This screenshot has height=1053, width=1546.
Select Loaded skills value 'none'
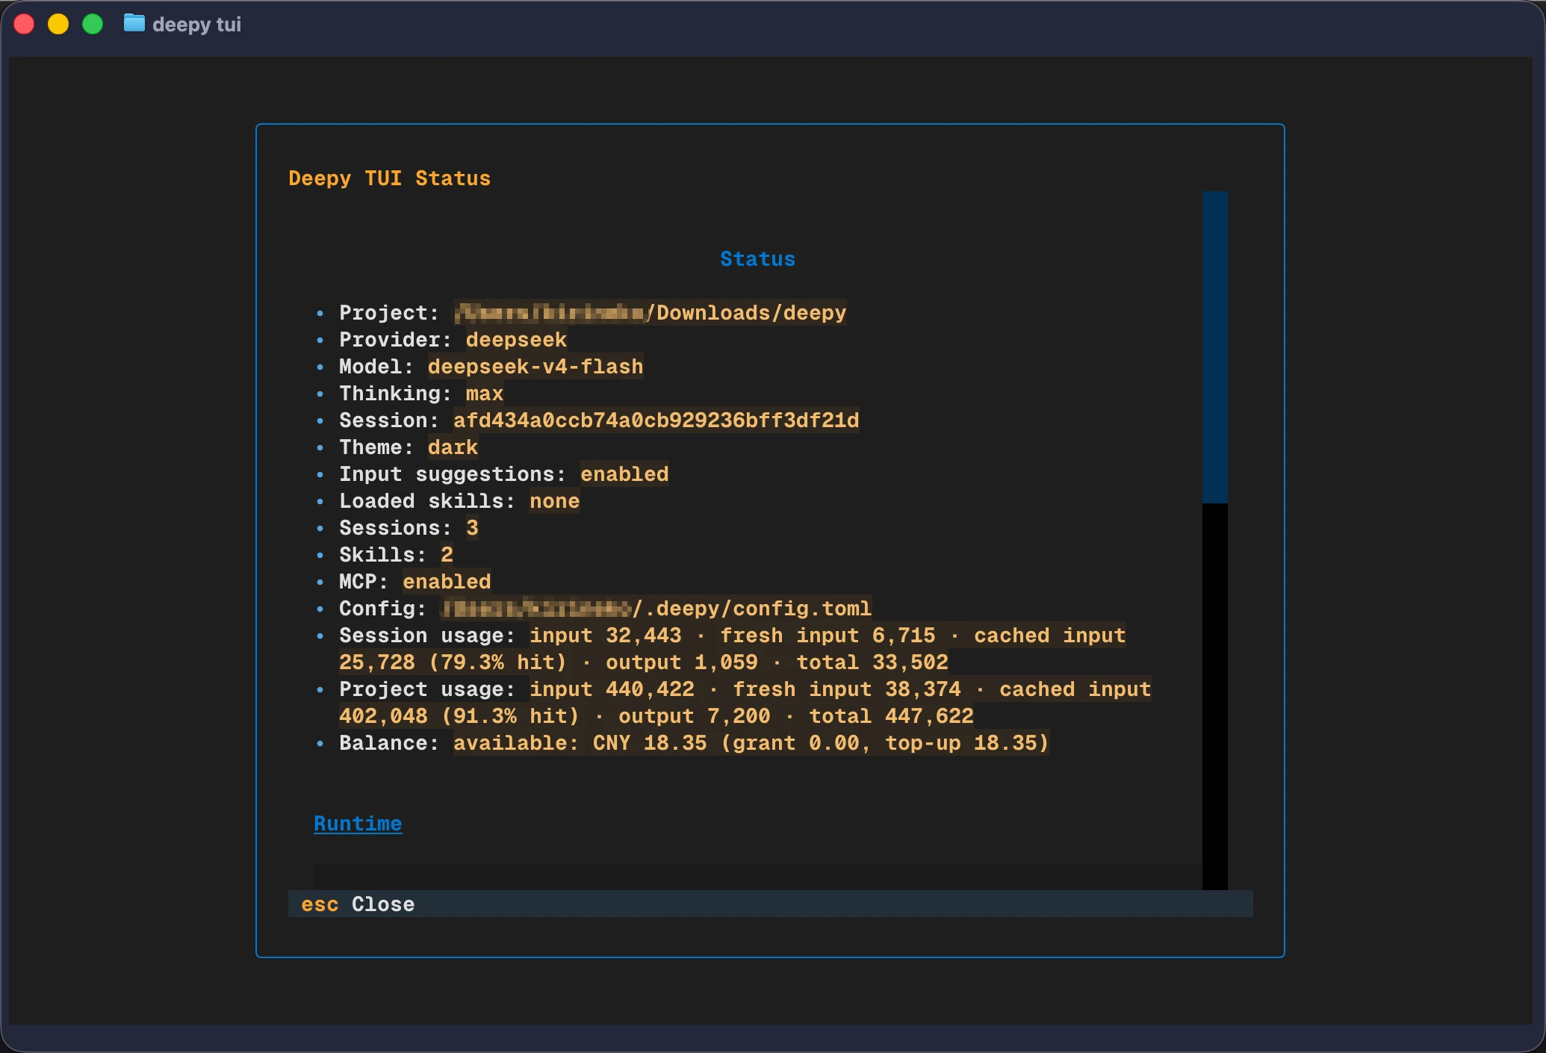coord(554,500)
